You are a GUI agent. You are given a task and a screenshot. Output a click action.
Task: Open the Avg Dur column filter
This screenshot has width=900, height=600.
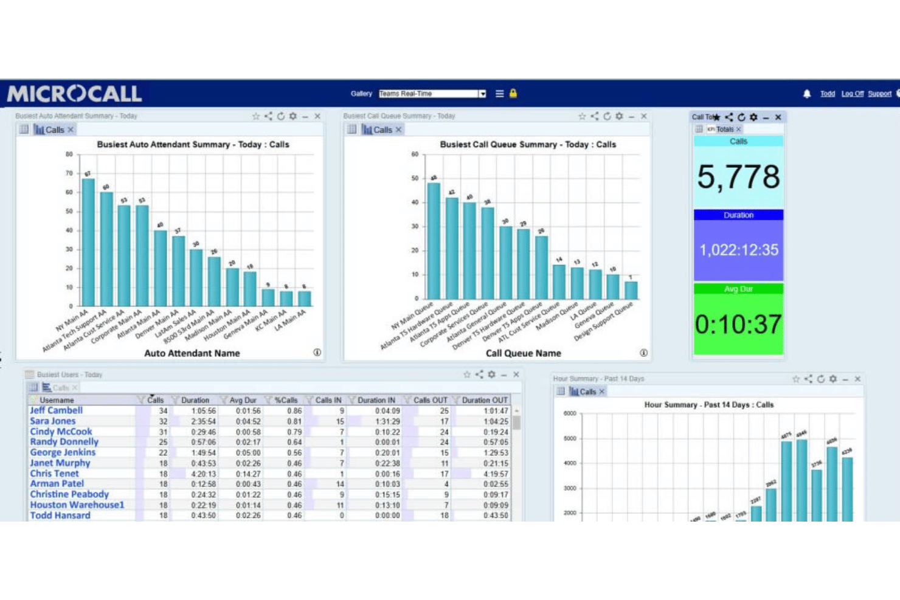coord(223,400)
